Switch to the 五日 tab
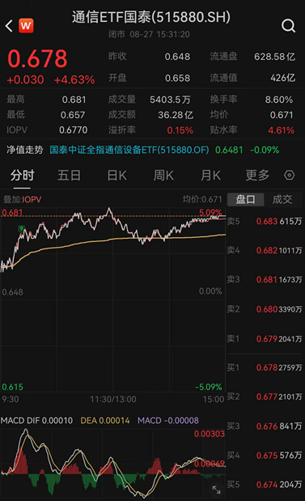 [x=70, y=176]
